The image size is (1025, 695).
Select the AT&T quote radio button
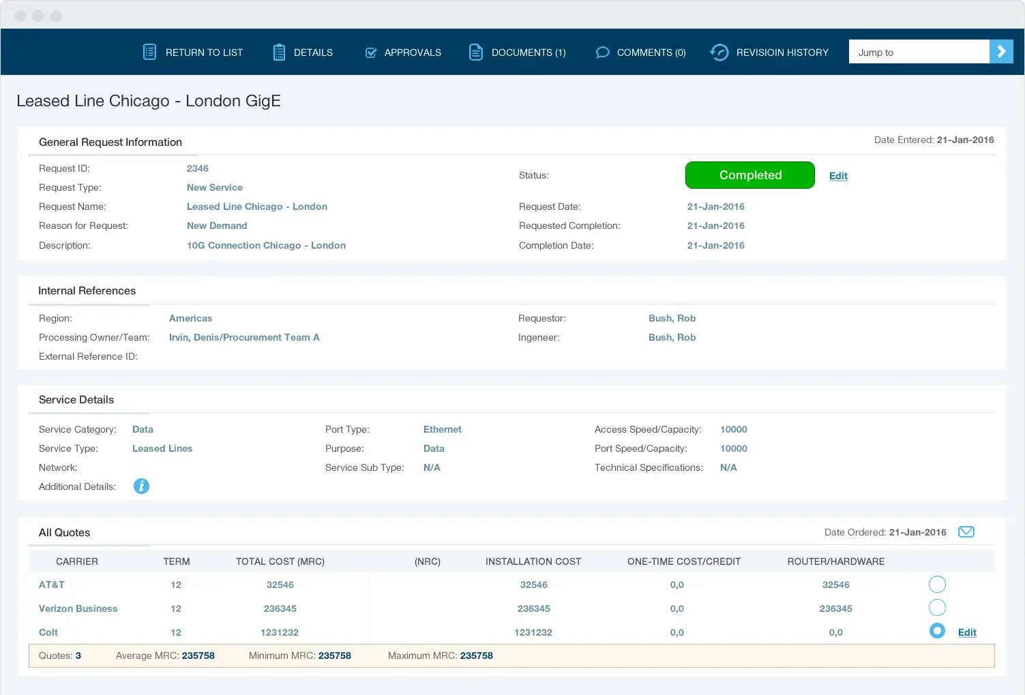tap(937, 585)
